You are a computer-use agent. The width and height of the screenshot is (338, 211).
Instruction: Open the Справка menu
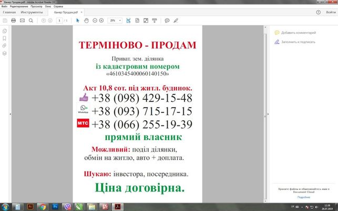click(x=58, y=6)
